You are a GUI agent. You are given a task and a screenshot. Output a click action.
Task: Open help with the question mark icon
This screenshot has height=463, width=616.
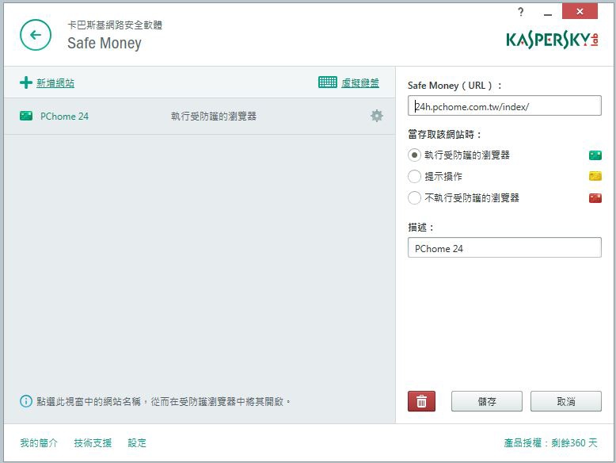(520, 12)
